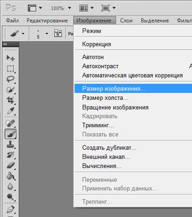Image resolution: width=192 pixels, height=217 pixels.
Task: Select the Lasso tool
Action: (11, 79)
